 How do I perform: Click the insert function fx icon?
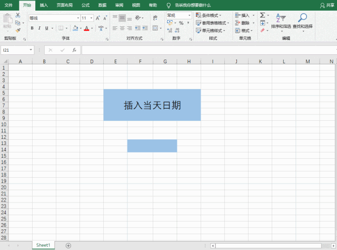coord(74,50)
